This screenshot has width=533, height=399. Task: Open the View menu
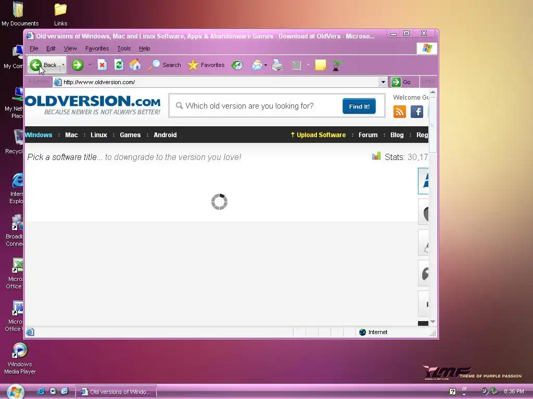[x=70, y=48]
